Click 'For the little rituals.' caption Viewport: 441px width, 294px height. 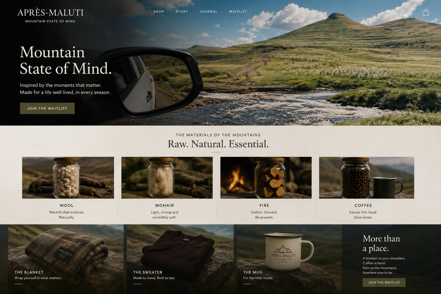[x=258, y=278]
